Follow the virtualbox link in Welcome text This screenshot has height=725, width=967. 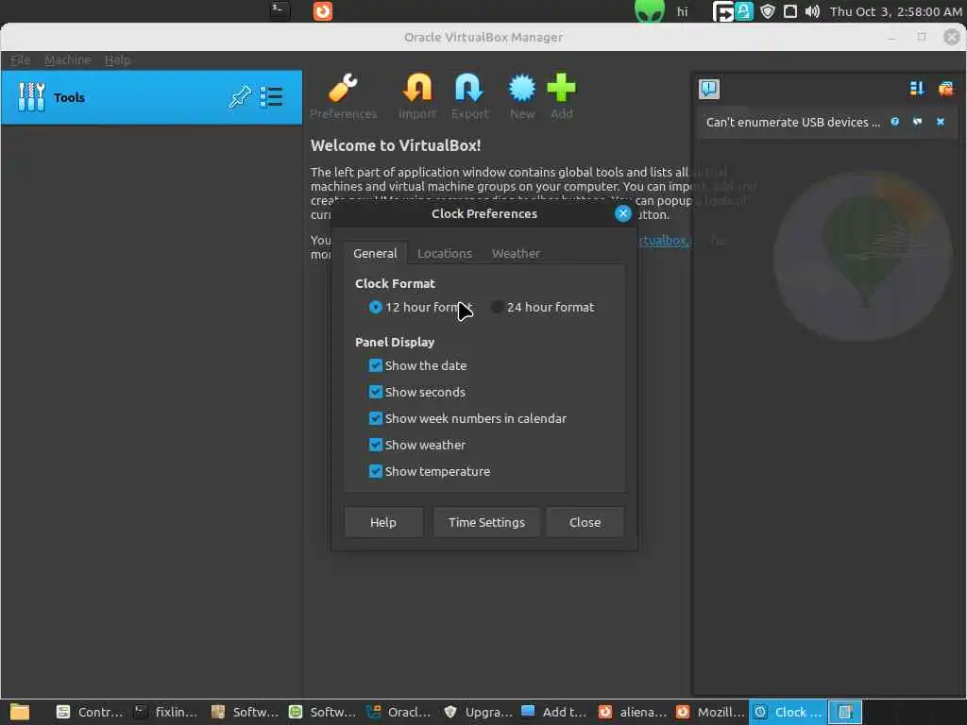pos(665,241)
